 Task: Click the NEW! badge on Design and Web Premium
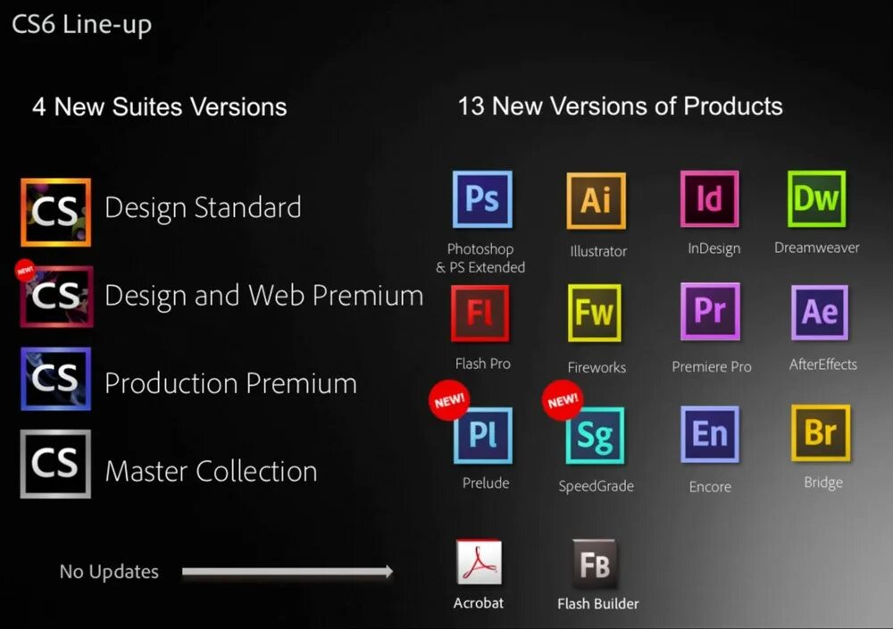tap(25, 270)
